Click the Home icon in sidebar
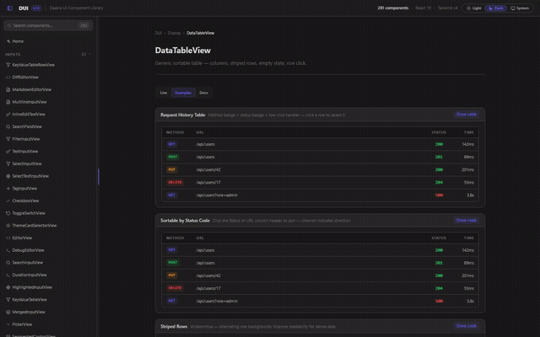540x337 pixels. [x=8, y=41]
